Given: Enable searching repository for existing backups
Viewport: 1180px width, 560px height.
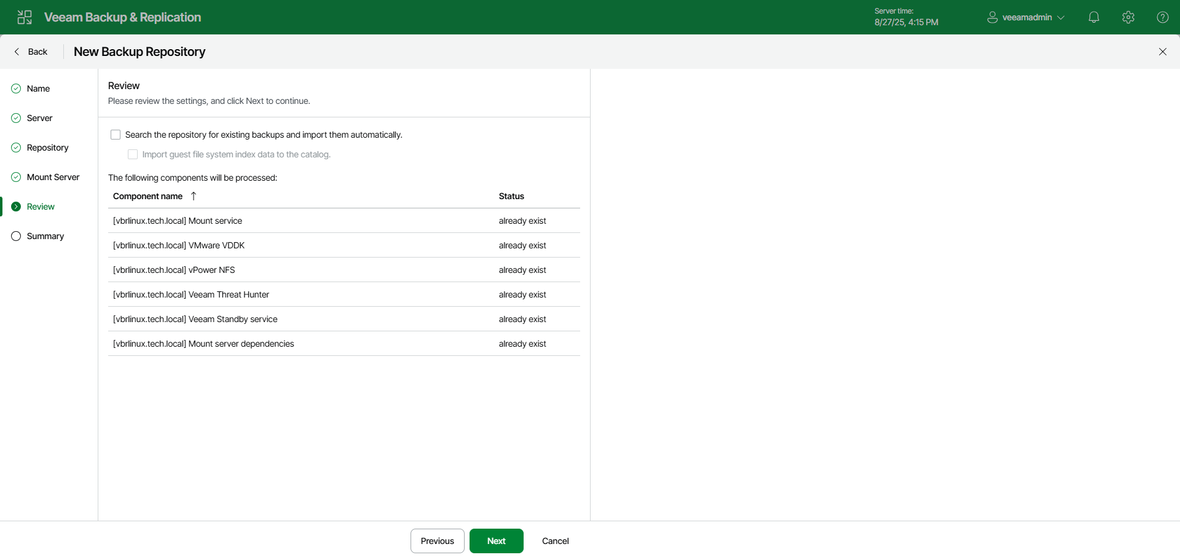Looking at the screenshot, I should click(x=115, y=134).
